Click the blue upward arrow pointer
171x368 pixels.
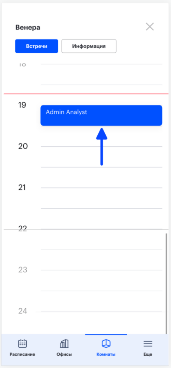(x=102, y=147)
